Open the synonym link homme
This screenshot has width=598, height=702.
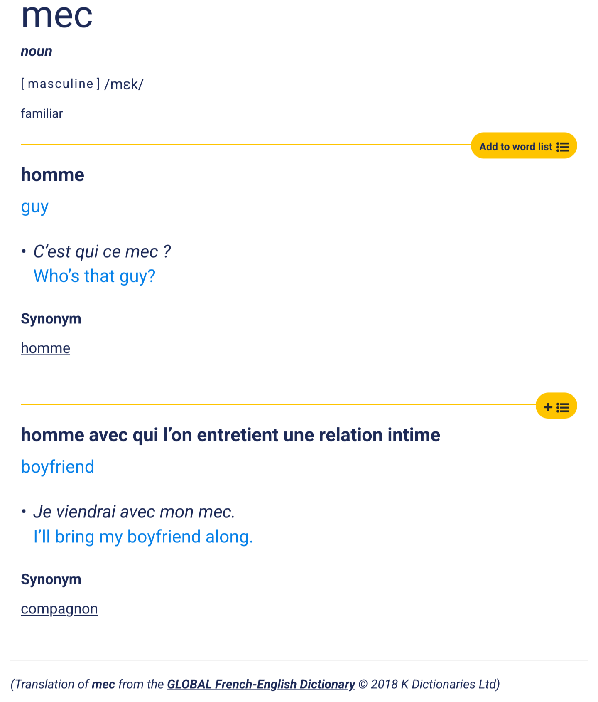coord(45,348)
